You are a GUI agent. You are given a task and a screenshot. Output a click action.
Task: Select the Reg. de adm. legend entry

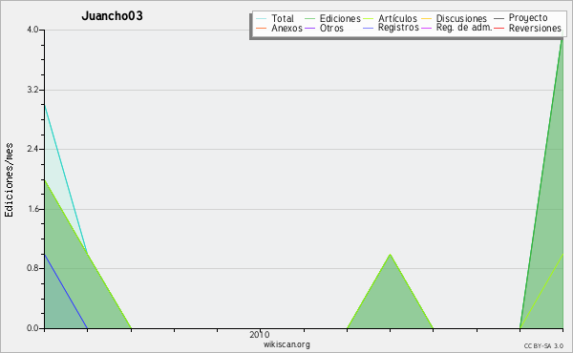click(x=464, y=28)
